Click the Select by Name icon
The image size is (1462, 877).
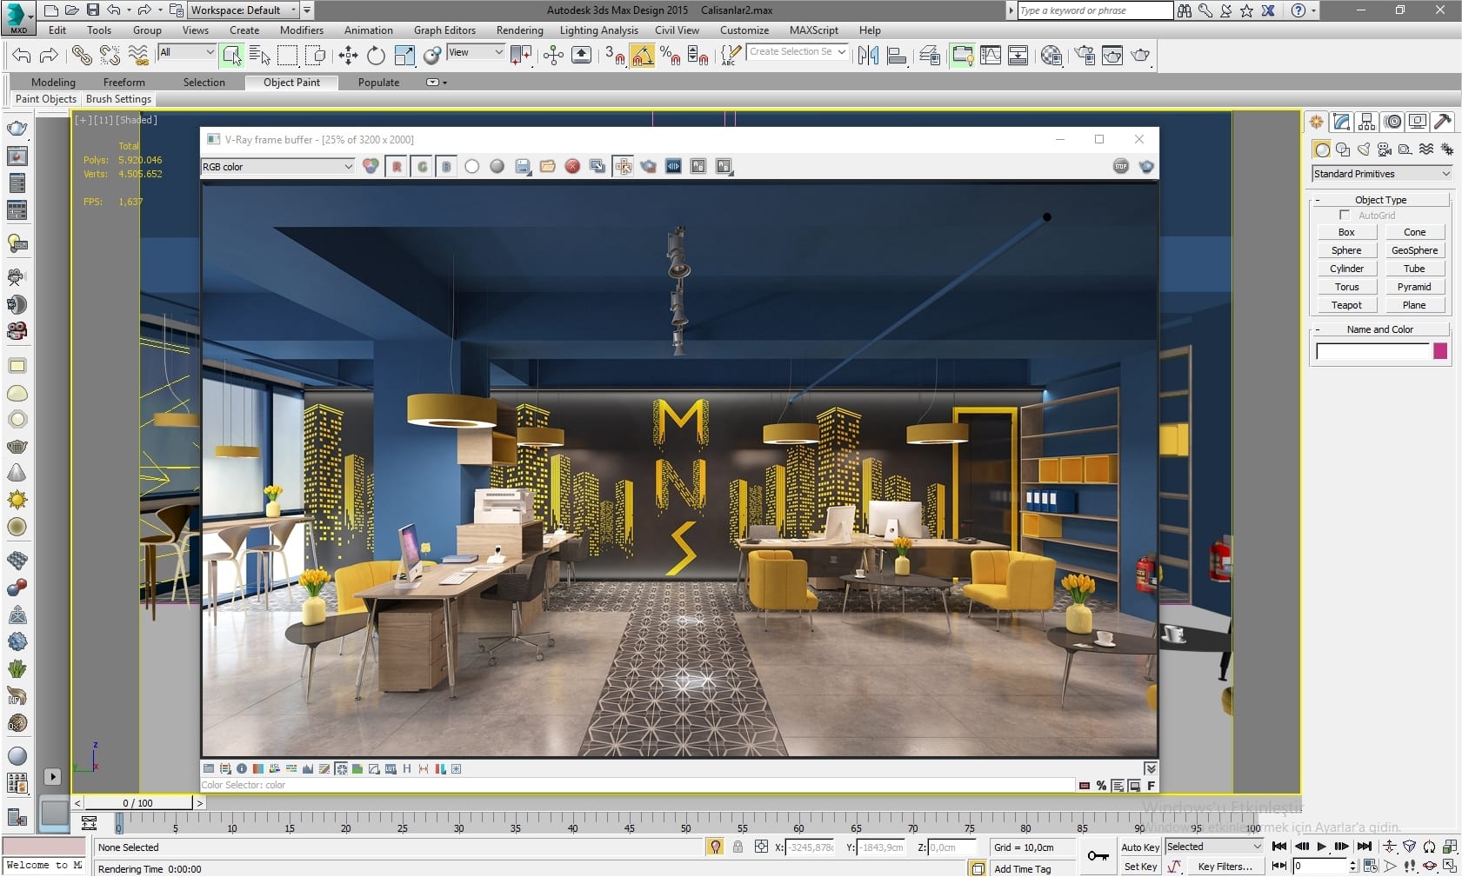(x=259, y=56)
